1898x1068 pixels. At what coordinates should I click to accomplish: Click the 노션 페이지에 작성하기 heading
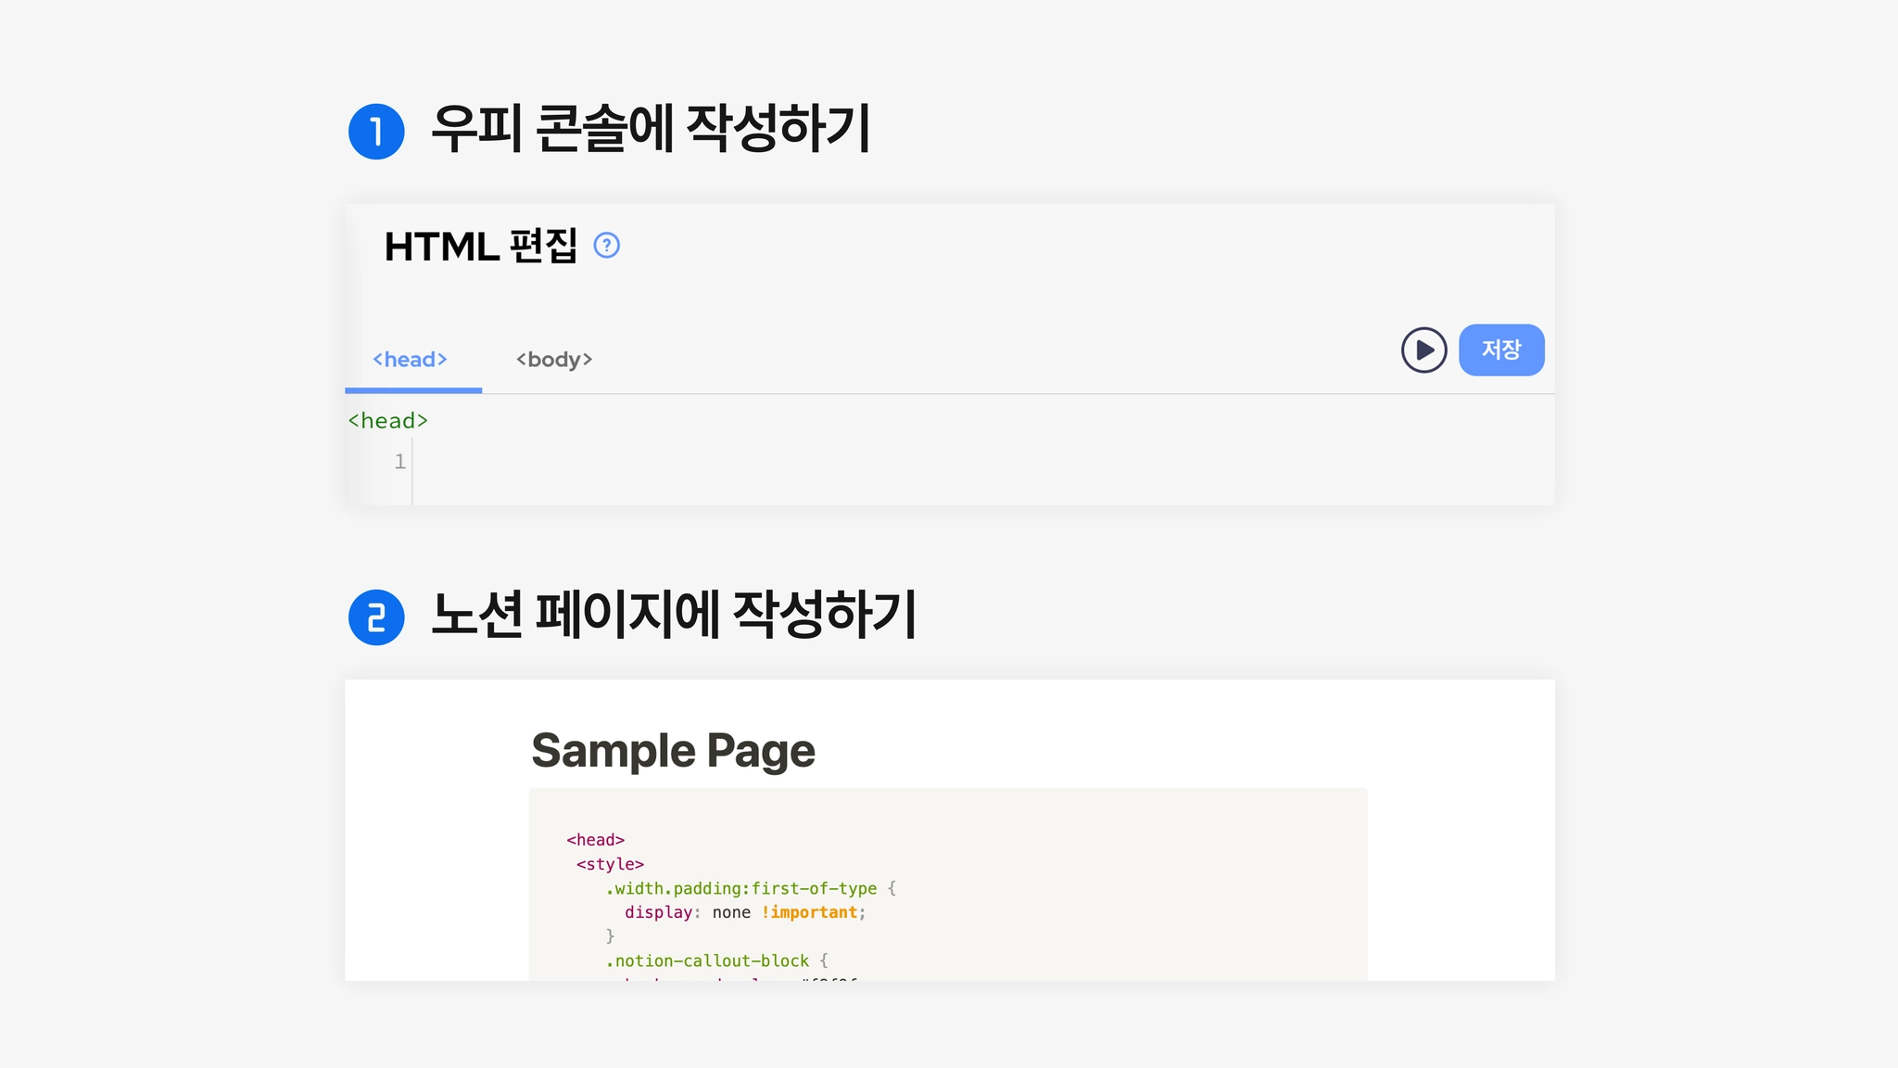click(x=674, y=614)
